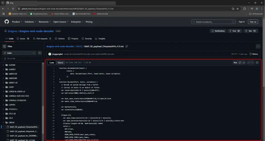Click the file tree search icon

pyautogui.click(x=40, y=53)
